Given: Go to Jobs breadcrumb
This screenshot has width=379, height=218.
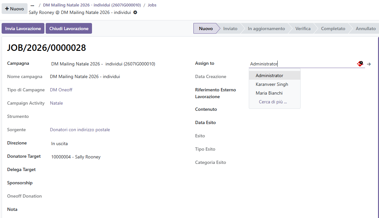Looking at the screenshot, I should 152,5.
